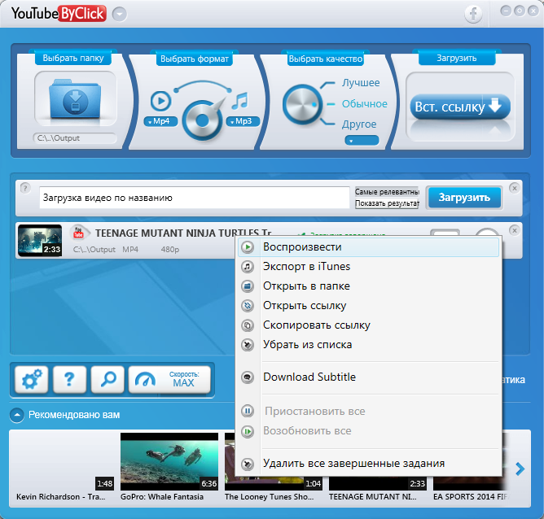544x519 pixels.
Task: Close the search-by-name panel
Action: [x=515, y=188]
